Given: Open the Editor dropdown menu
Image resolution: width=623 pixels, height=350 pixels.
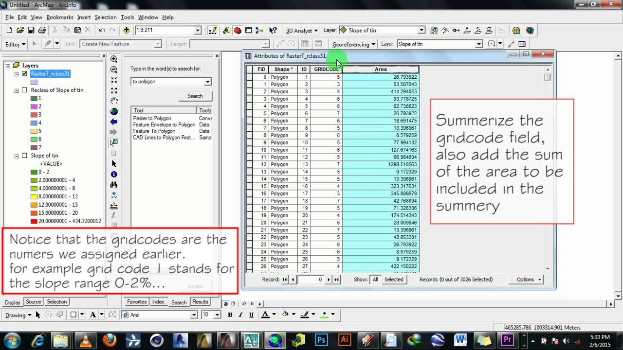Looking at the screenshot, I should click(x=15, y=44).
